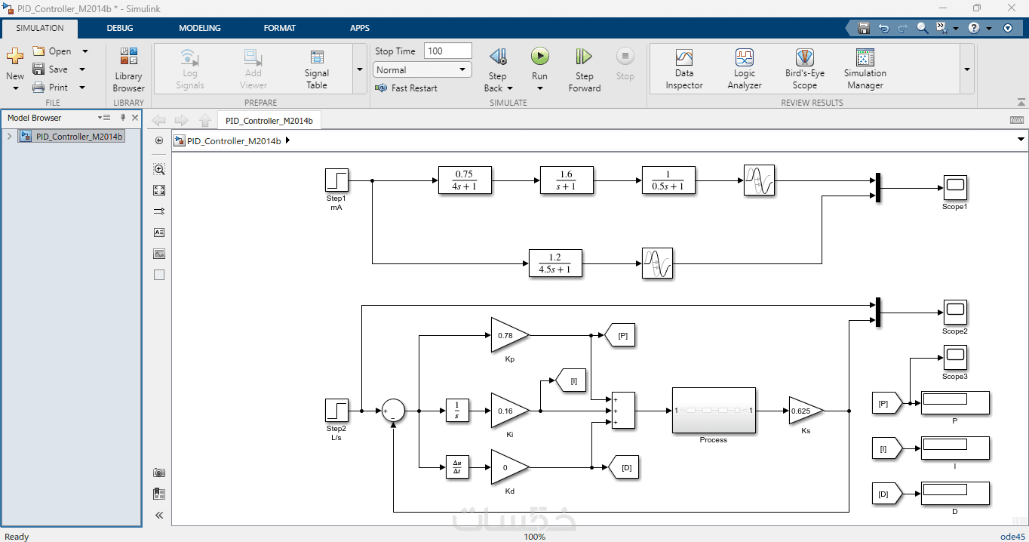Toggle Fast Restart
This screenshot has height=542, width=1029.
406,88
